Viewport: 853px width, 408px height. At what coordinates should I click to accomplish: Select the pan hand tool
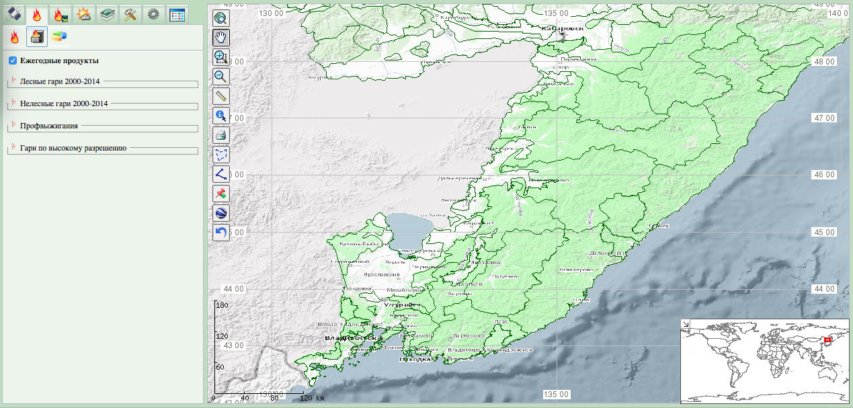tap(221, 38)
